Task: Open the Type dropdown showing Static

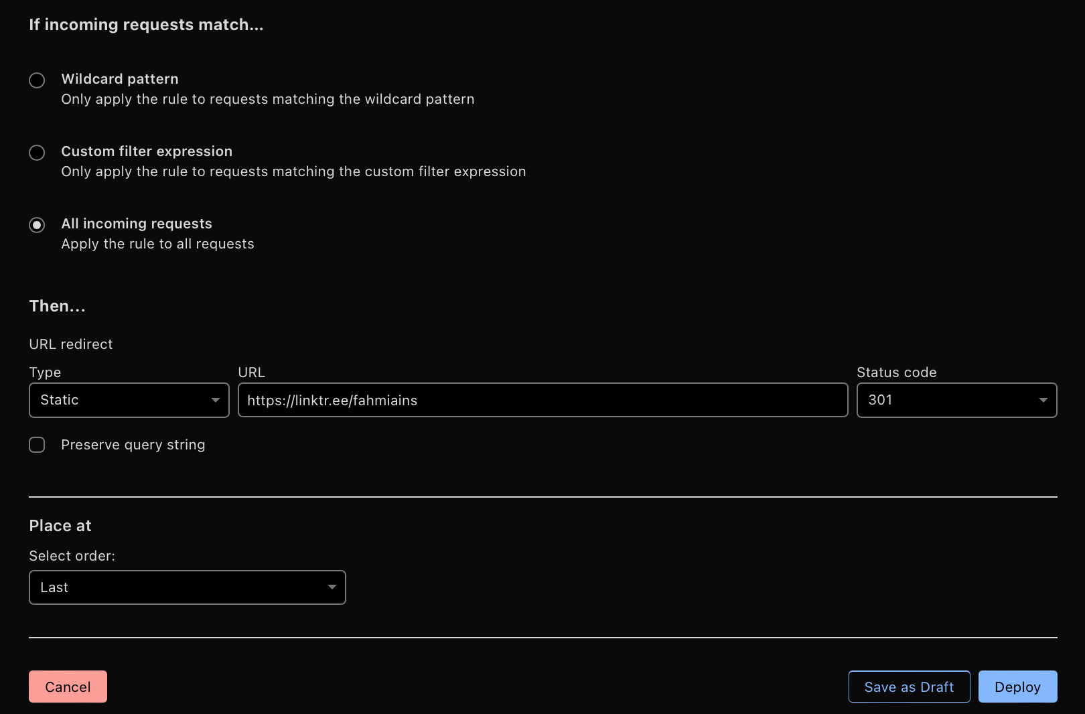Action: pyautogui.click(x=129, y=400)
